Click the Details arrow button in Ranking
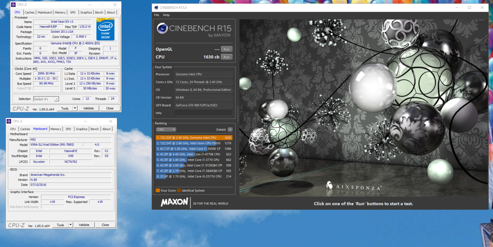 pos(230,129)
